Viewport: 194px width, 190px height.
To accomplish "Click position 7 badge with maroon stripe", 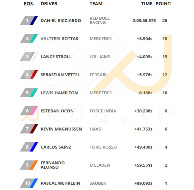I will coord(29,129).
